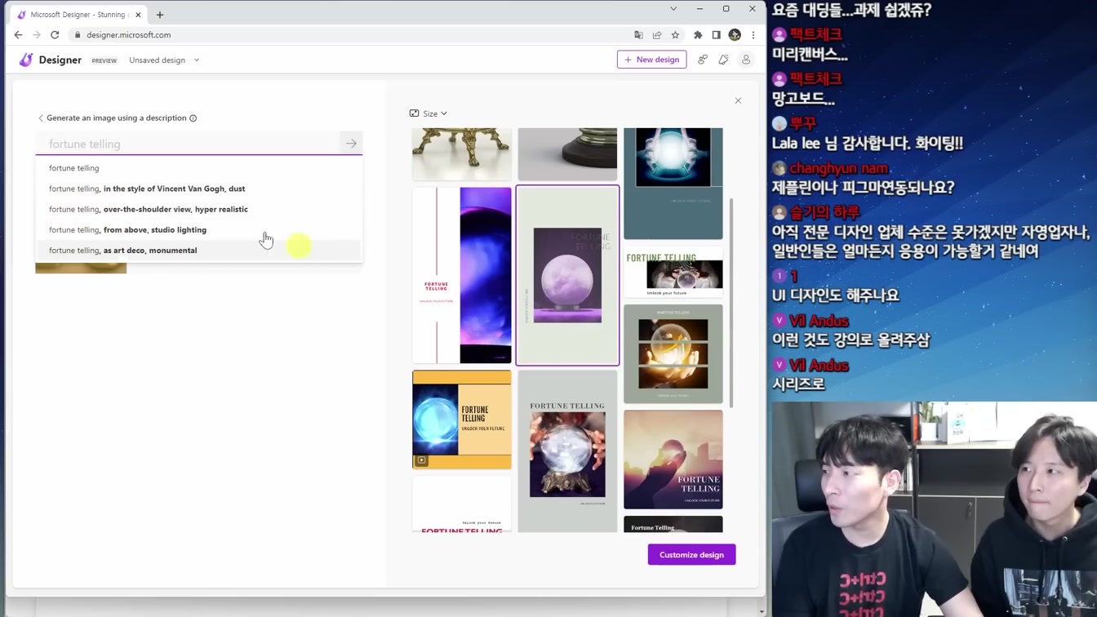Open the browser extensions puzzle icon
Screen dimensions: 1097x617
(698, 35)
